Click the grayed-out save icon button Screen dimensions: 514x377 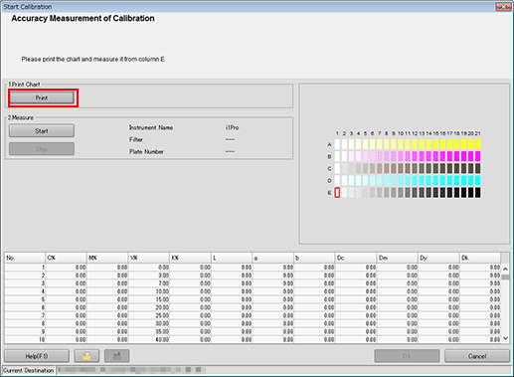116,356
